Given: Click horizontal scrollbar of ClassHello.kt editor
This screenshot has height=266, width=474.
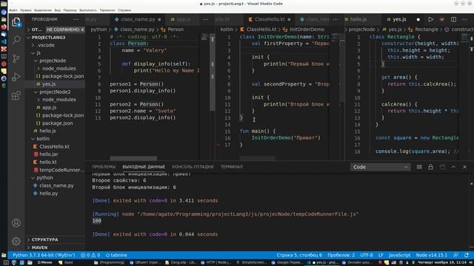Looking at the screenshot, I should [x=257, y=158].
